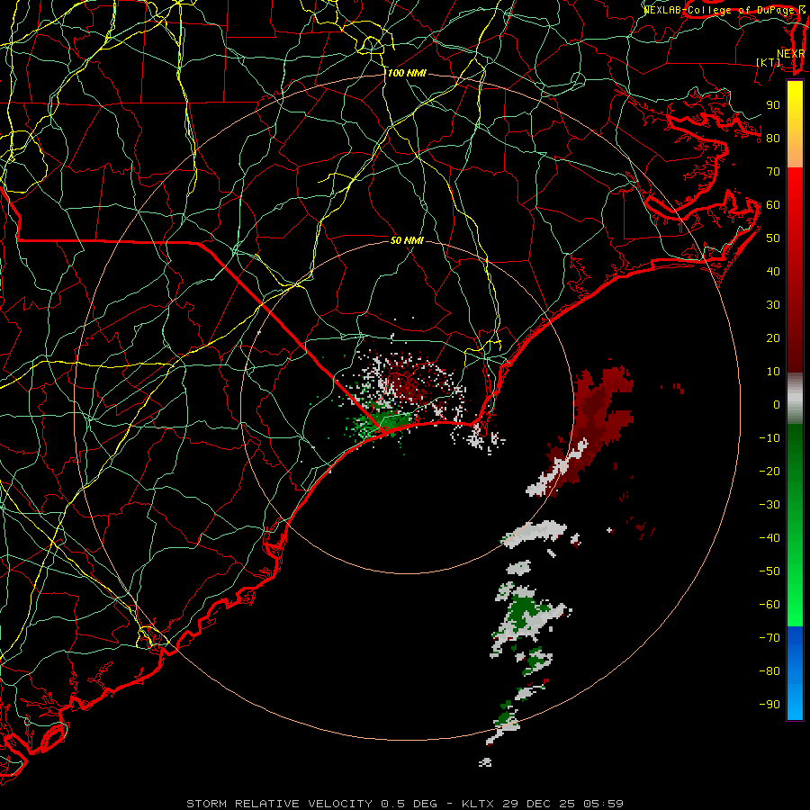Pick the gray zero-velocity segment of the color bar
This screenshot has height=810, width=810.
tap(795, 398)
